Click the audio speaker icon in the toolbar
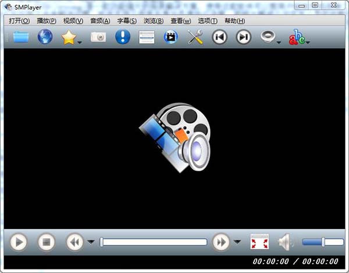349x273 pixels. pyautogui.click(x=268, y=37)
